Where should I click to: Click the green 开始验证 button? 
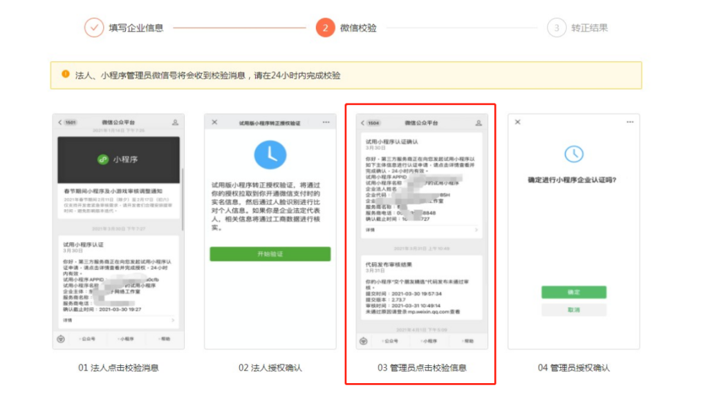270,253
